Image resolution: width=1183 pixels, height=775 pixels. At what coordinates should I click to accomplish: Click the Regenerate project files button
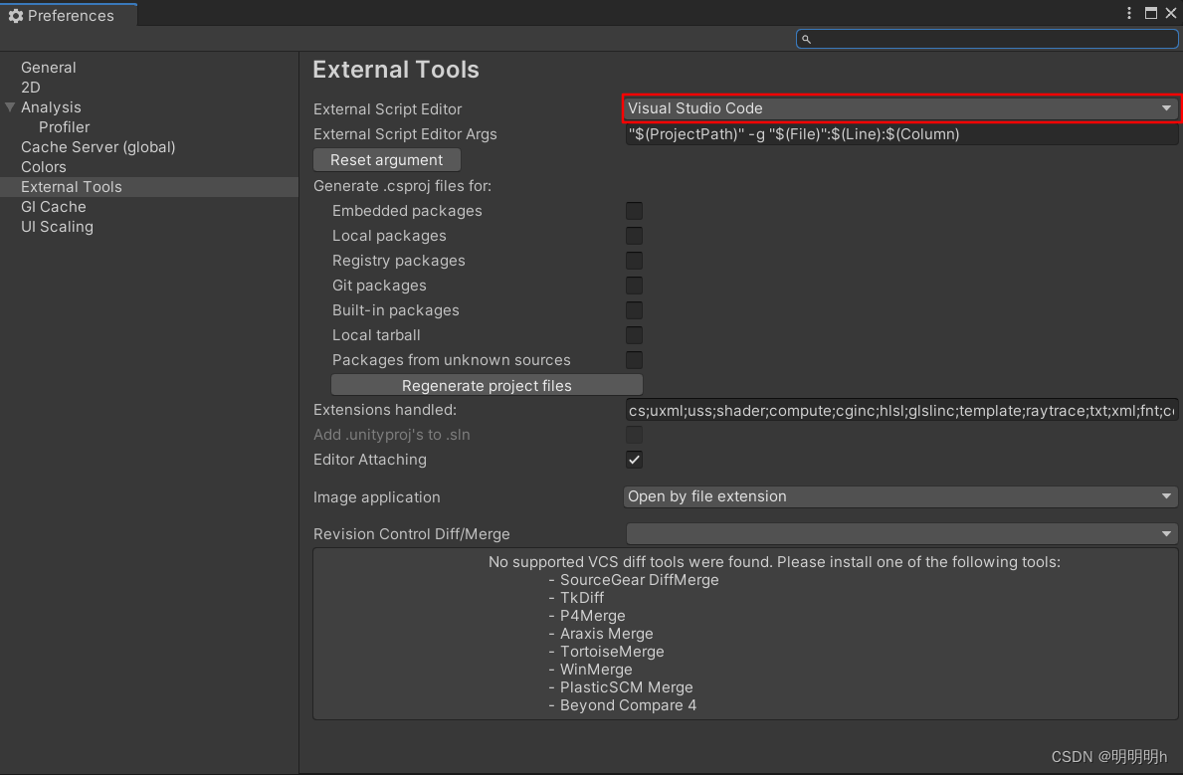tap(487, 384)
